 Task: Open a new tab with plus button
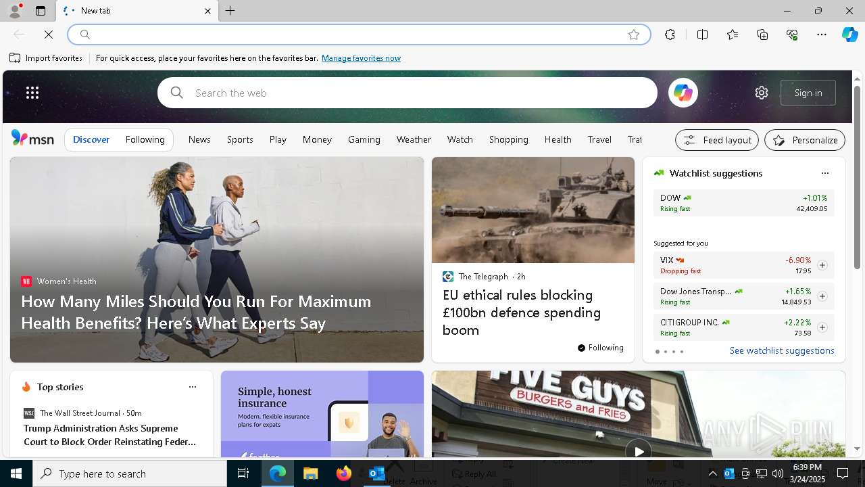(x=230, y=11)
